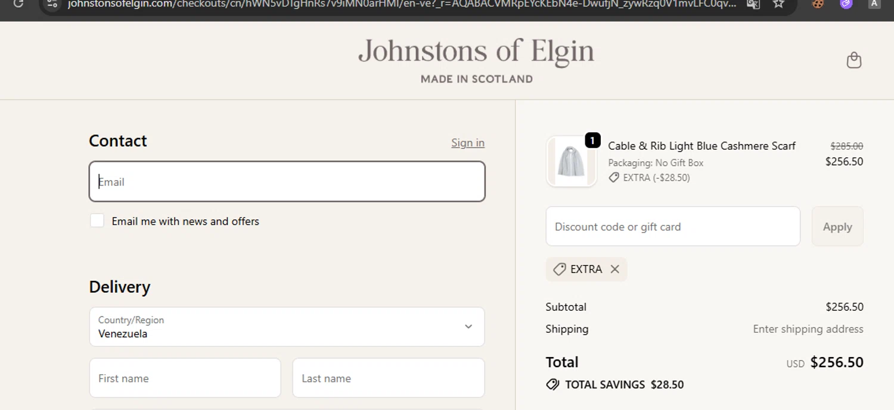
Task: Focus the Email input field
Action: point(287,181)
